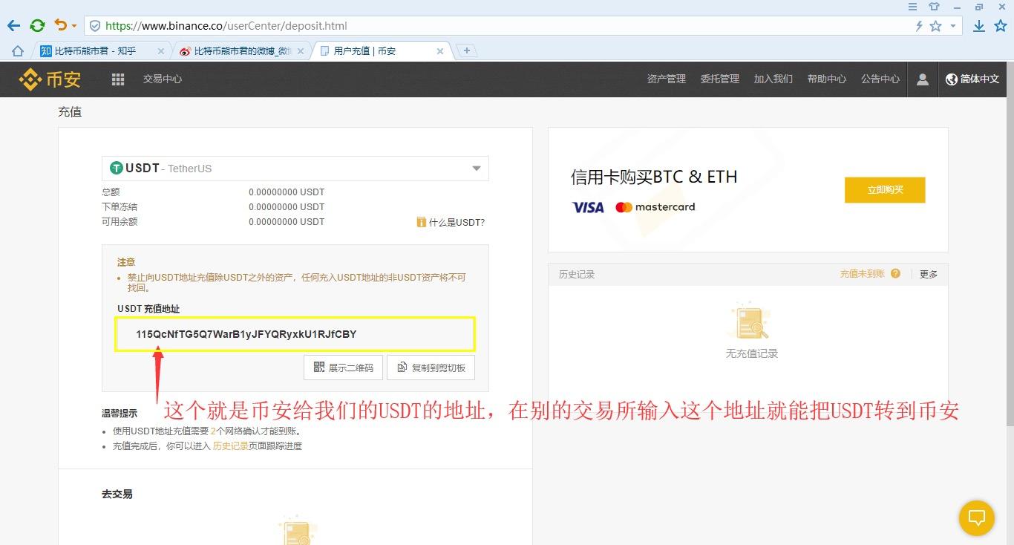Click the 币安 Binance logo
1014x545 pixels.
pos(50,79)
